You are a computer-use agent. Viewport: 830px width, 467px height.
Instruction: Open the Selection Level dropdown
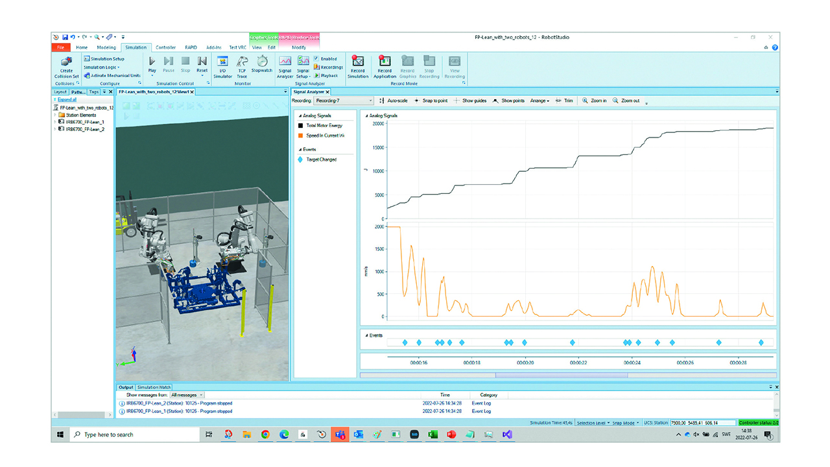pos(593,423)
